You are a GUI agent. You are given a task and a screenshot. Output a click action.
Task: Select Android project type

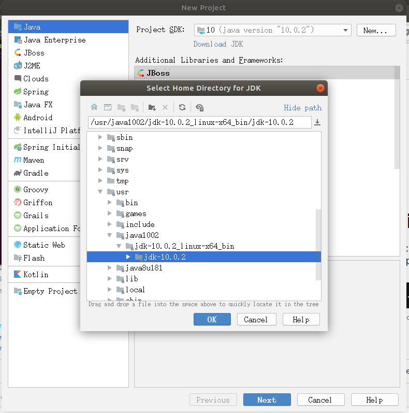44,117
